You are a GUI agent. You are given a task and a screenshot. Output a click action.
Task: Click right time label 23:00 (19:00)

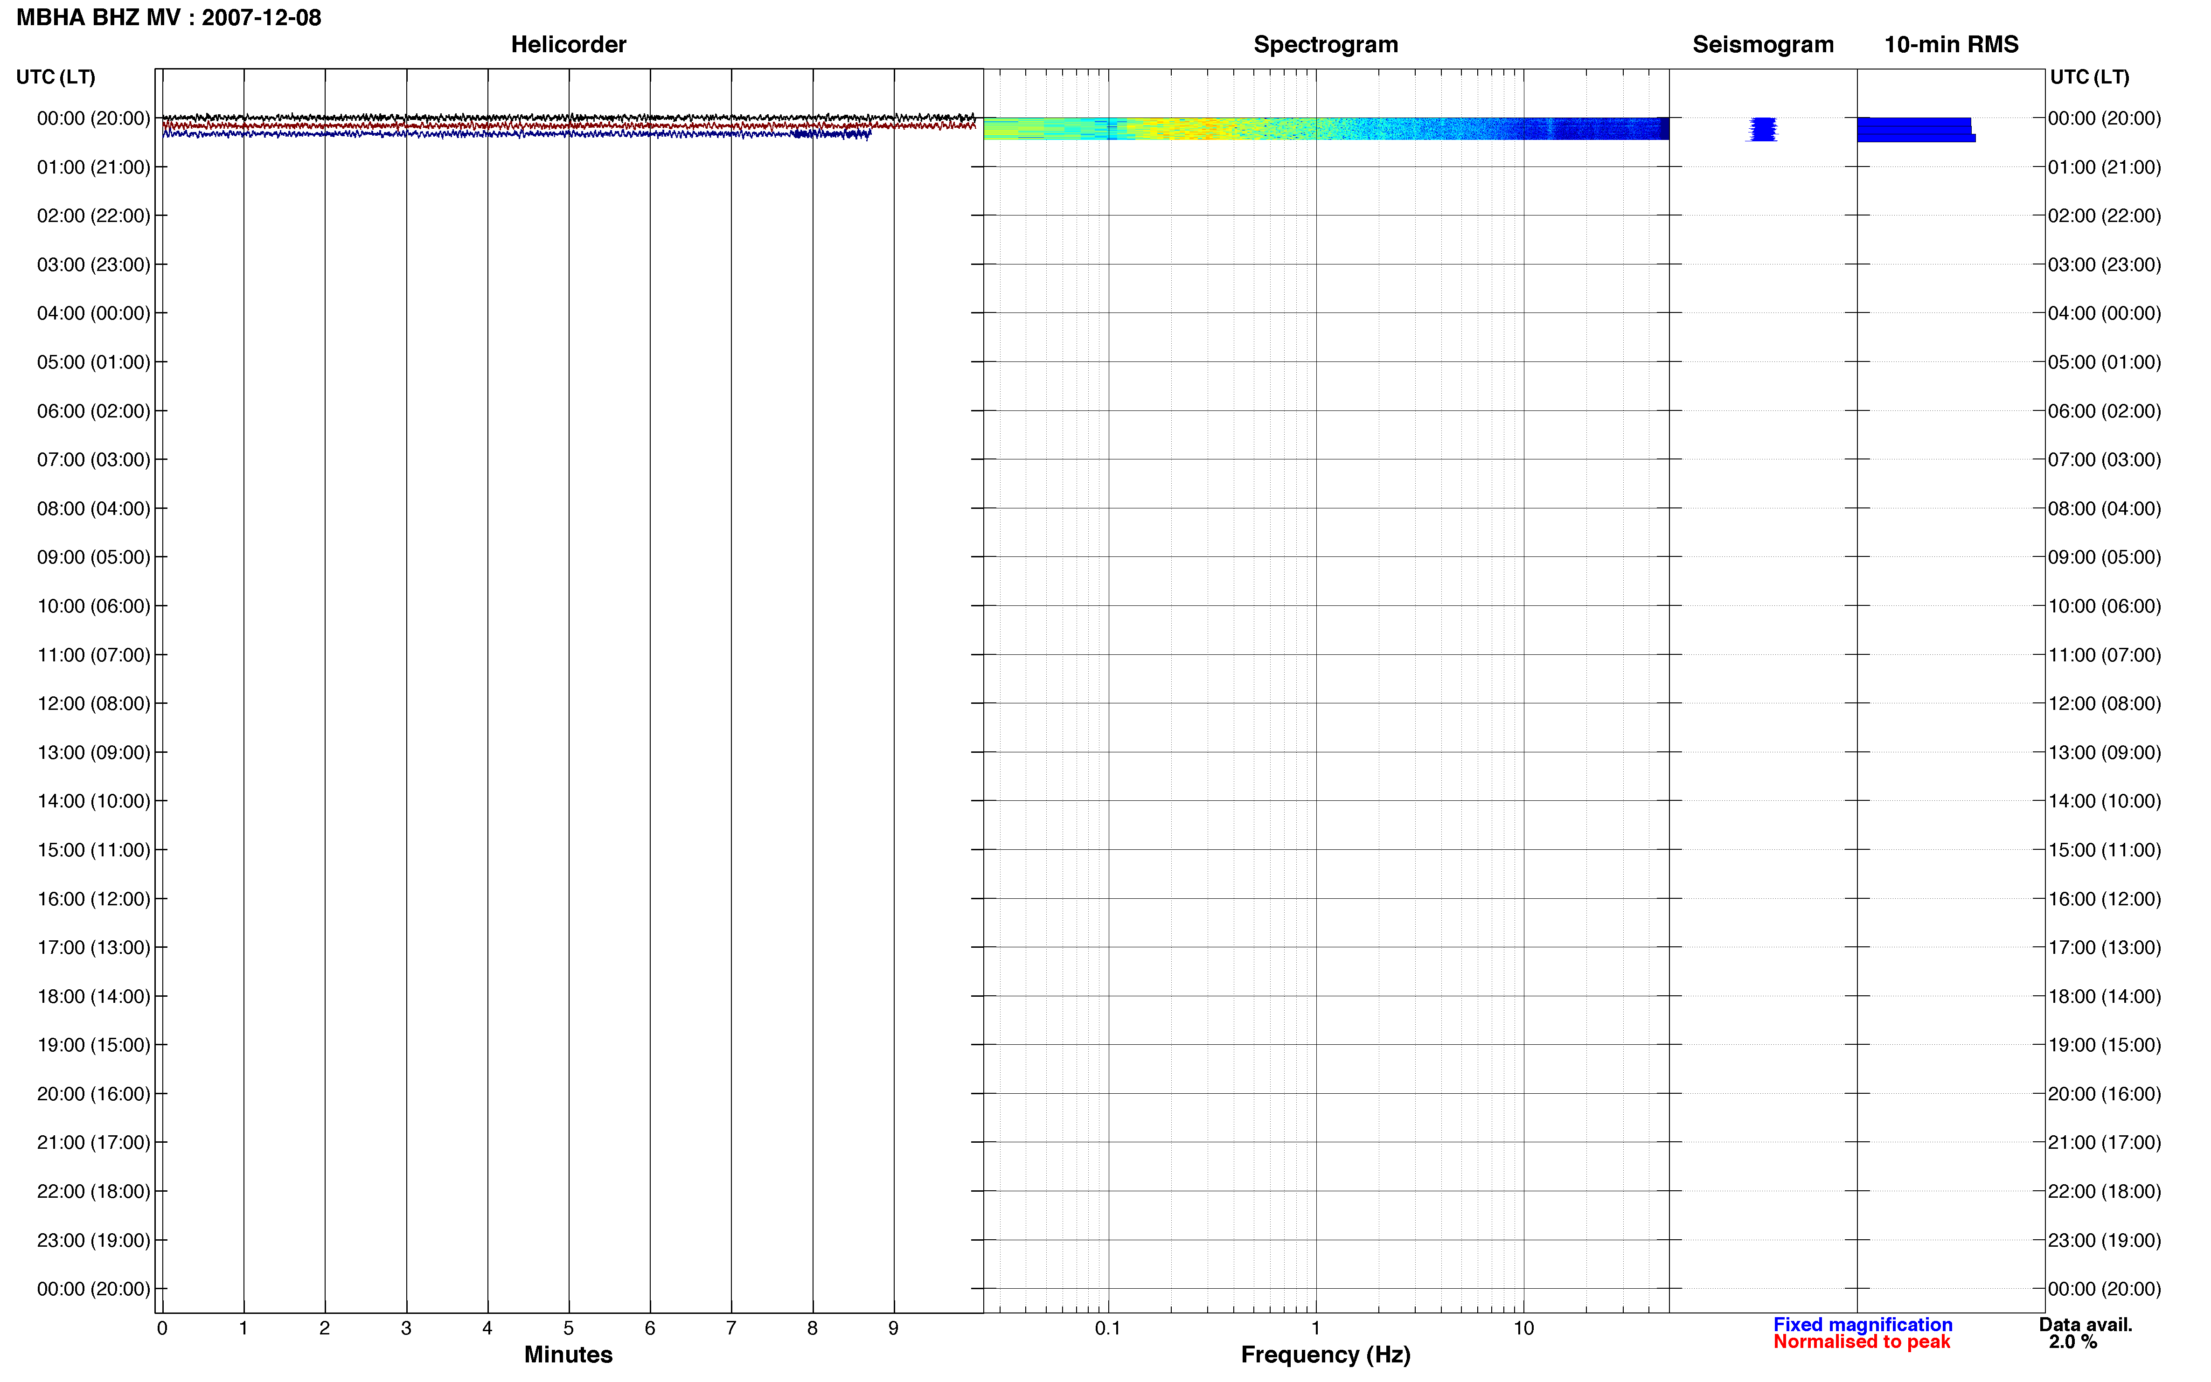(x=2104, y=1240)
